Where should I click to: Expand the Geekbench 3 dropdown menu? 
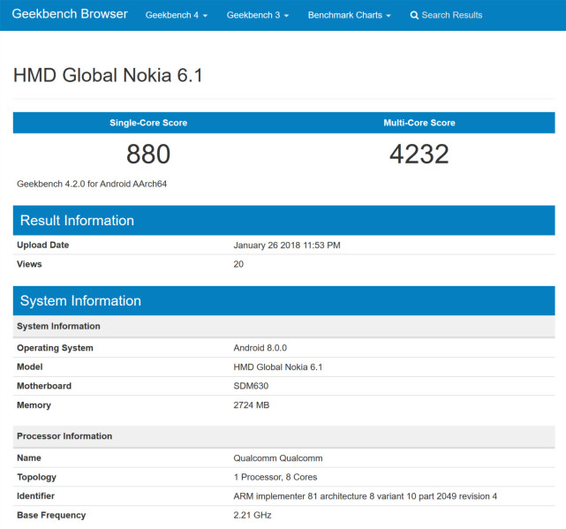point(258,15)
